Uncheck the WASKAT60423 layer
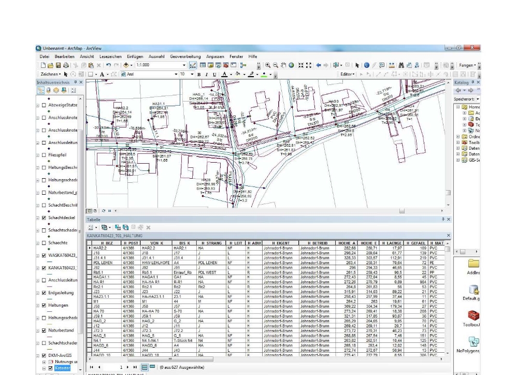531x375 pixels. [x=44, y=255]
